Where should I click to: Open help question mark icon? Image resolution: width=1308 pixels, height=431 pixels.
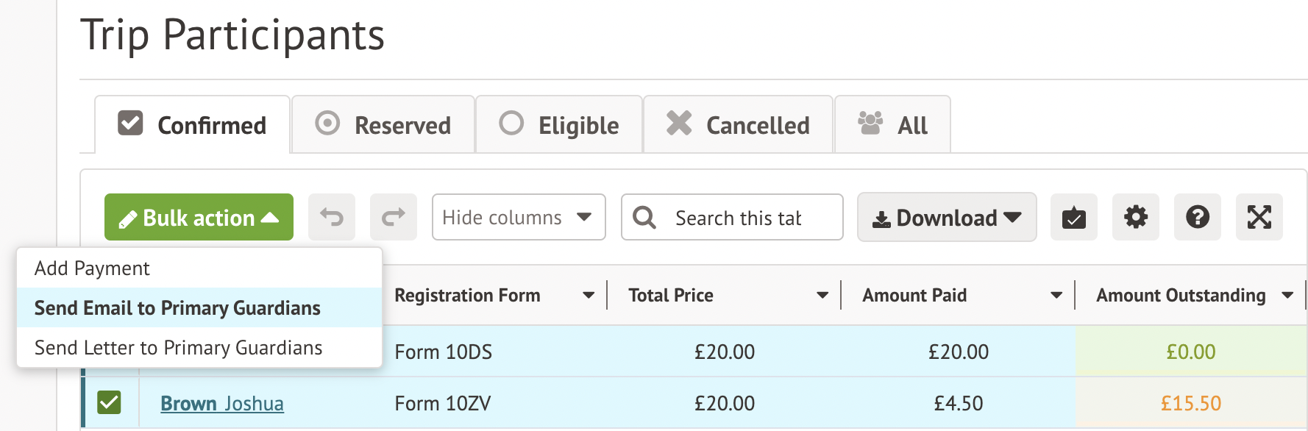(x=1198, y=217)
